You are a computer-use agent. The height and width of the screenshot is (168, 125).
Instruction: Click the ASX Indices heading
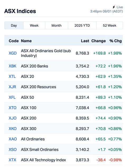[x=20, y=11]
